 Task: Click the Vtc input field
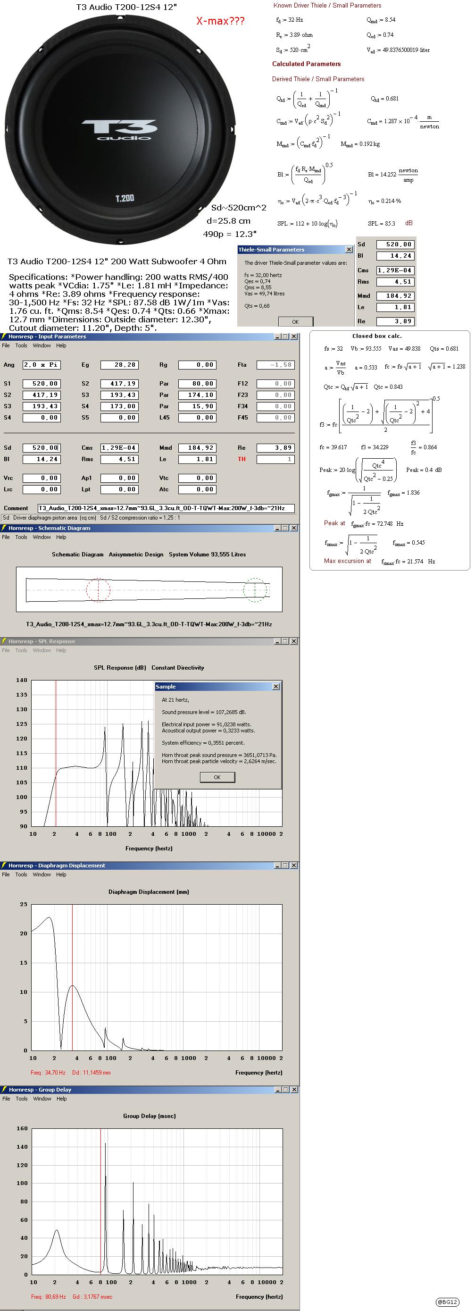coord(197,478)
